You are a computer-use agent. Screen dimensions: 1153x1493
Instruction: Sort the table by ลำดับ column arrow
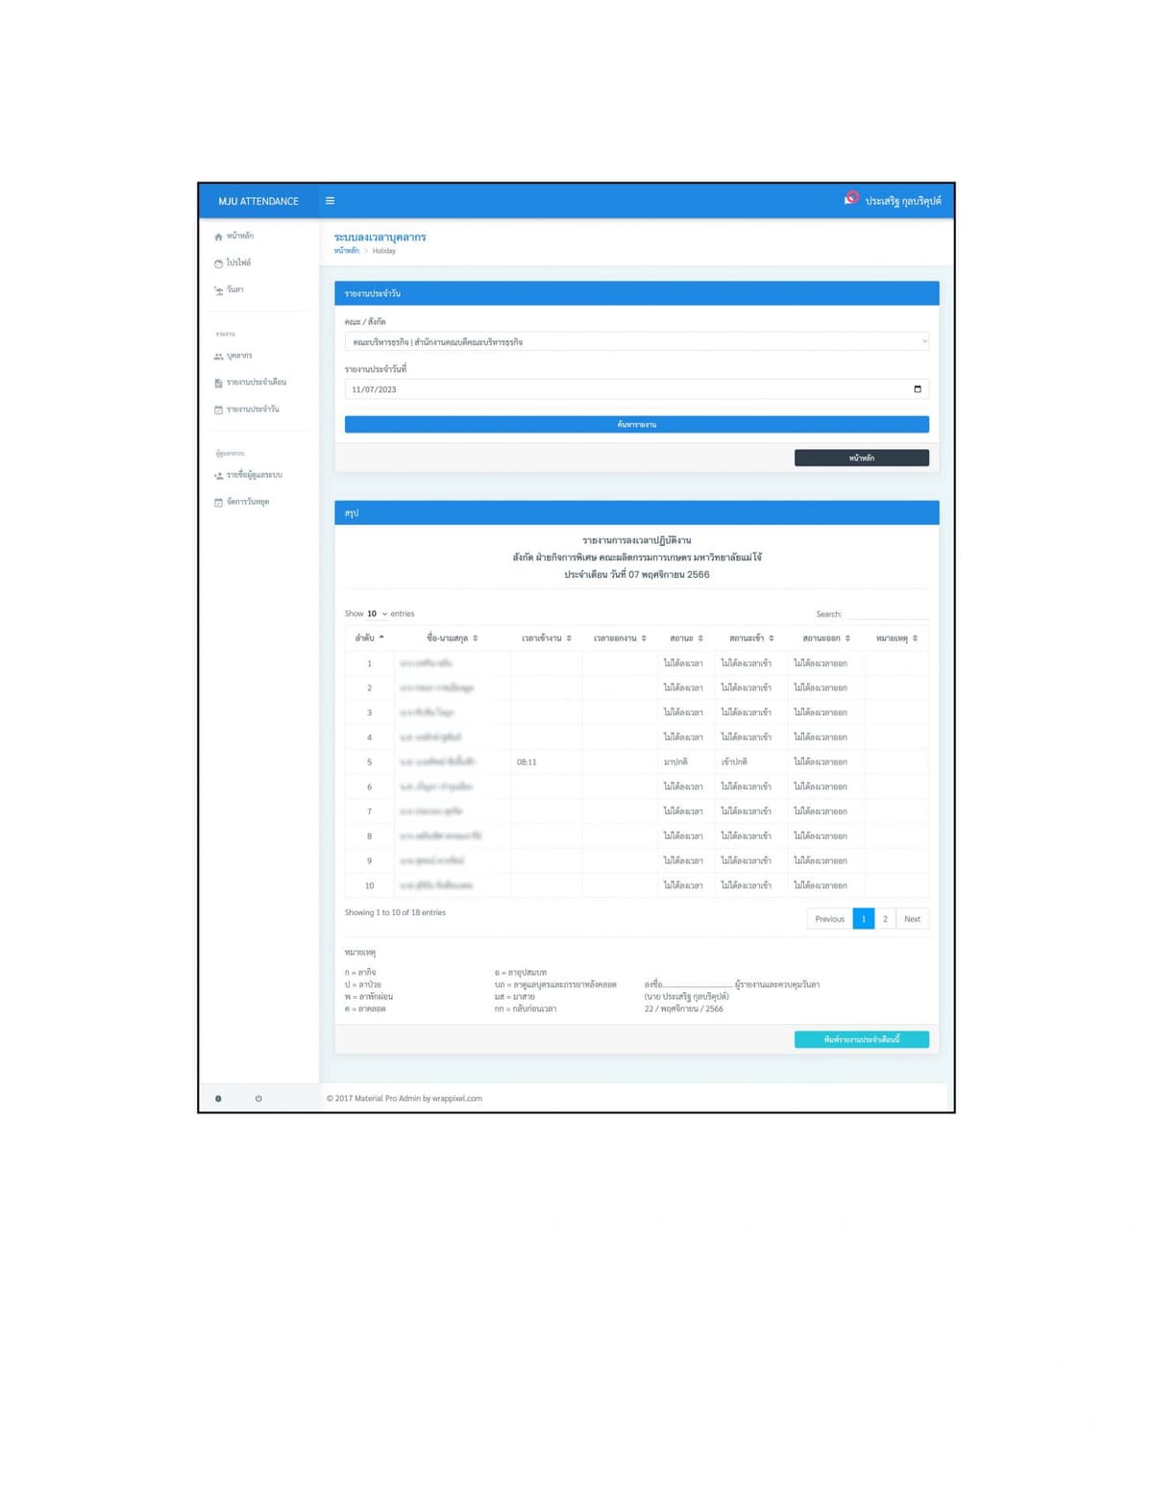381,637
